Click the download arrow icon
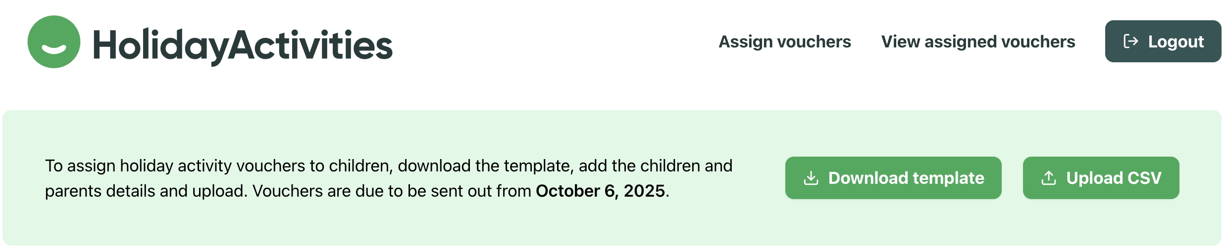Viewport: 1227px width, 249px height. coord(811,178)
